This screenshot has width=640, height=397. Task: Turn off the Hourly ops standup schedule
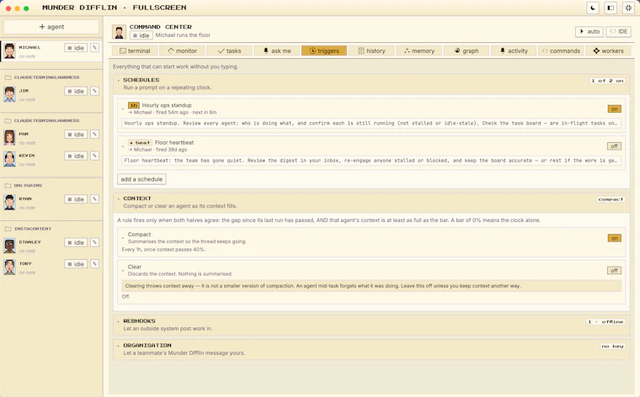click(x=614, y=109)
